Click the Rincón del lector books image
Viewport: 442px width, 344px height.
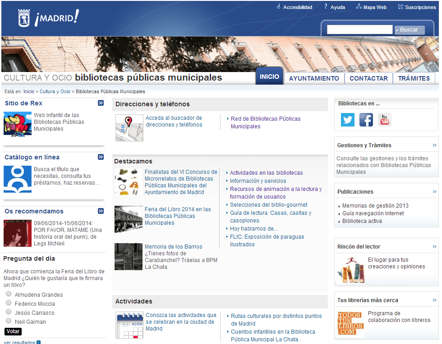pyautogui.click(x=351, y=270)
